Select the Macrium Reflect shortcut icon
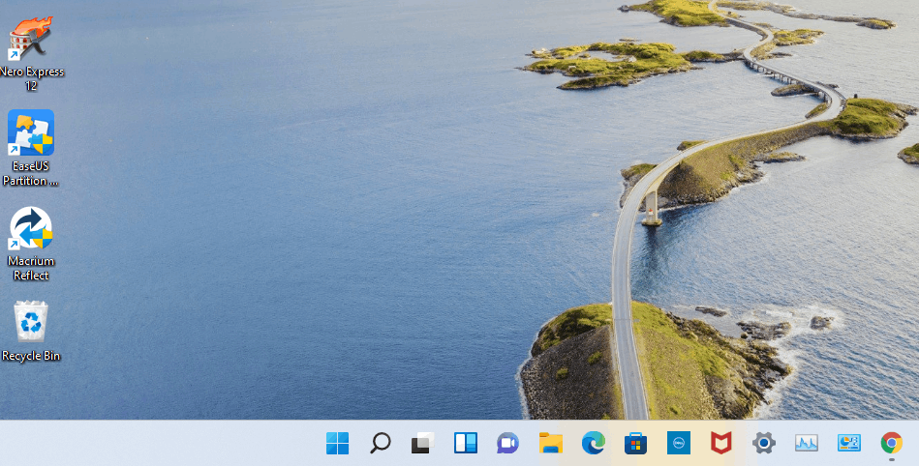Image resolution: width=919 pixels, height=466 pixels. click(30, 228)
